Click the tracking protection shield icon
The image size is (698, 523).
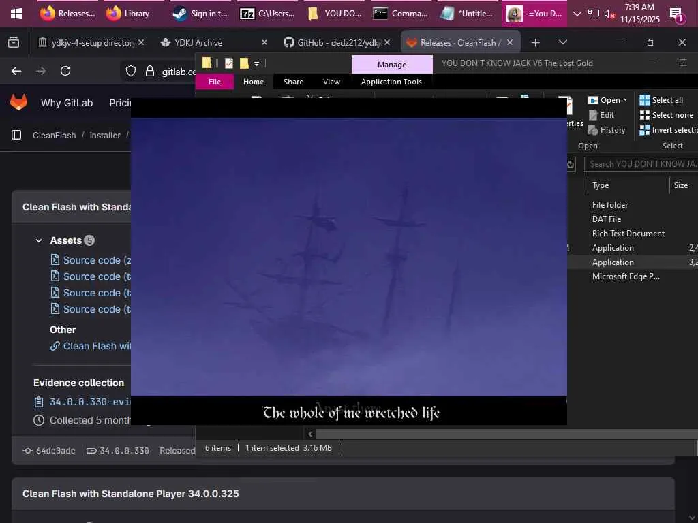click(130, 71)
